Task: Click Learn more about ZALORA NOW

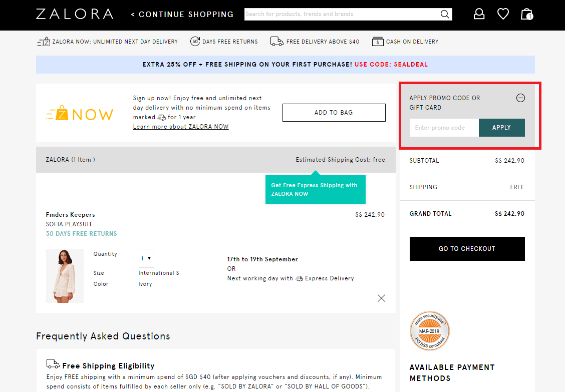Action: (x=180, y=127)
